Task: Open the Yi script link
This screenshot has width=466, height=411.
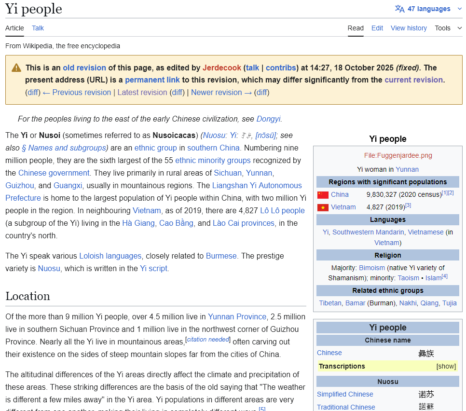Action: point(154,268)
